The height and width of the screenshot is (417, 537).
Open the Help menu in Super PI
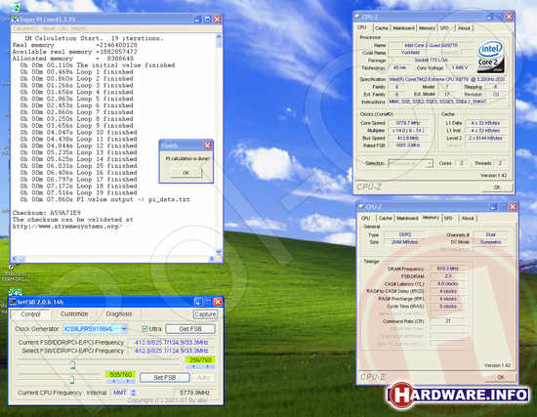[79, 28]
